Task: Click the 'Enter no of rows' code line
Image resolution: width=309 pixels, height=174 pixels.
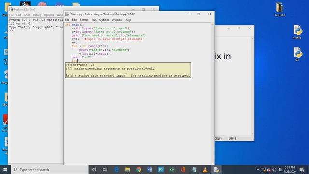Action: tap(101, 28)
